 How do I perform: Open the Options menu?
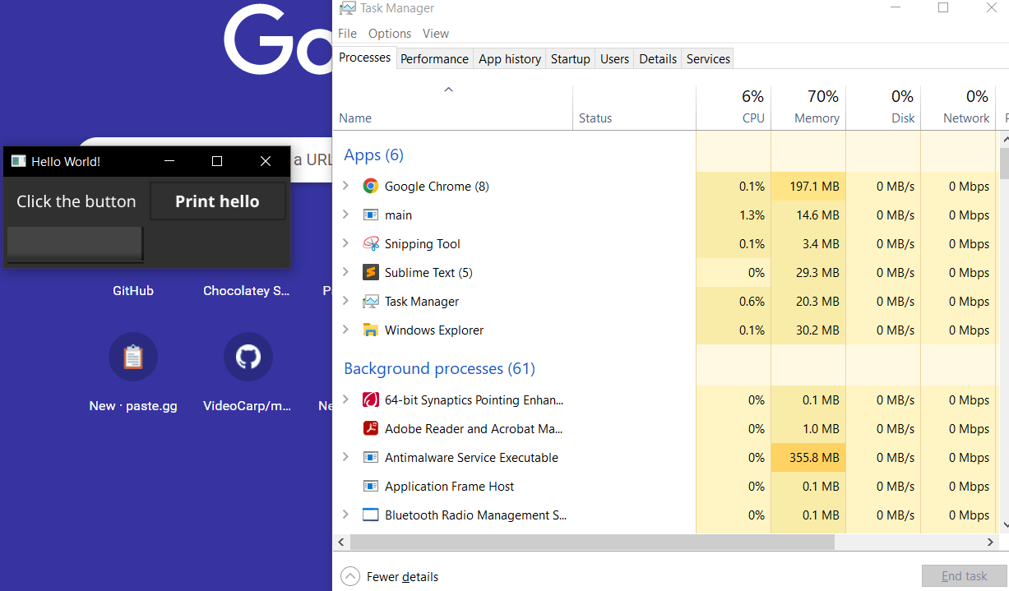tap(390, 34)
